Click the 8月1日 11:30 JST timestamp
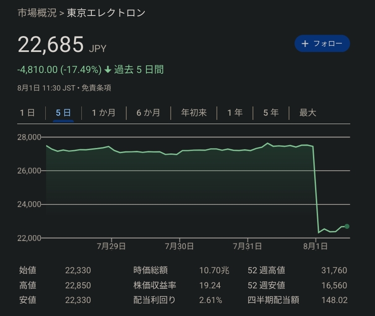This screenshot has width=375, height=316. point(46,88)
